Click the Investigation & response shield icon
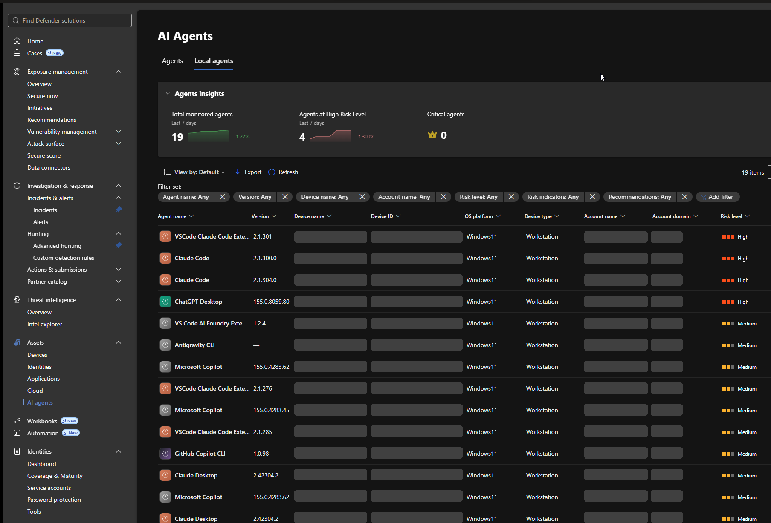The image size is (771, 523). [17, 186]
